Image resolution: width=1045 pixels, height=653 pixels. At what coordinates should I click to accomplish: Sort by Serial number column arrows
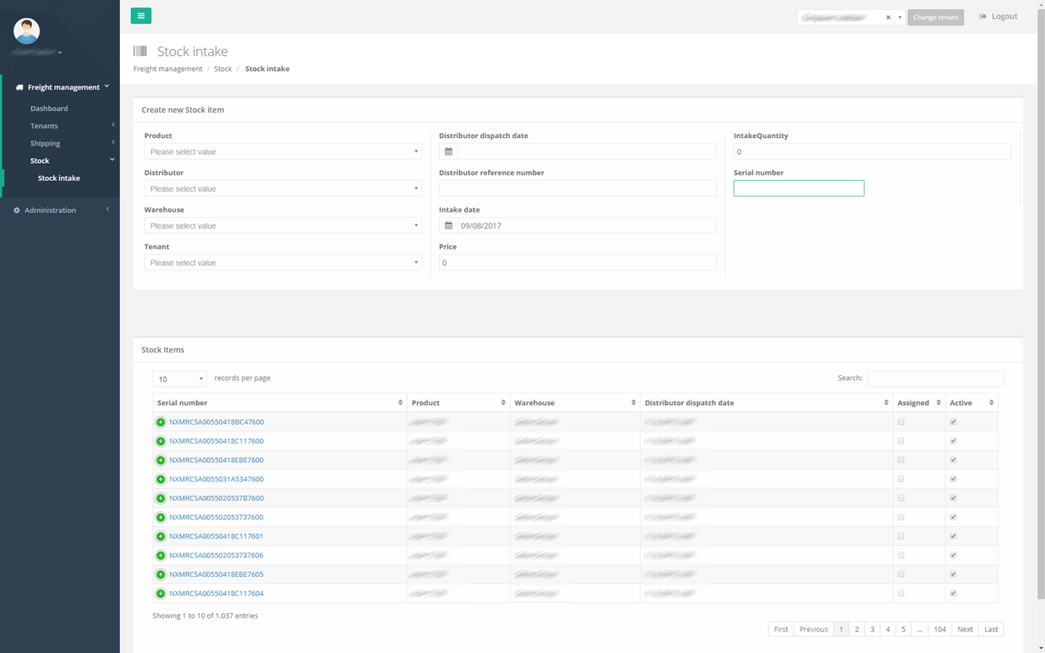400,402
